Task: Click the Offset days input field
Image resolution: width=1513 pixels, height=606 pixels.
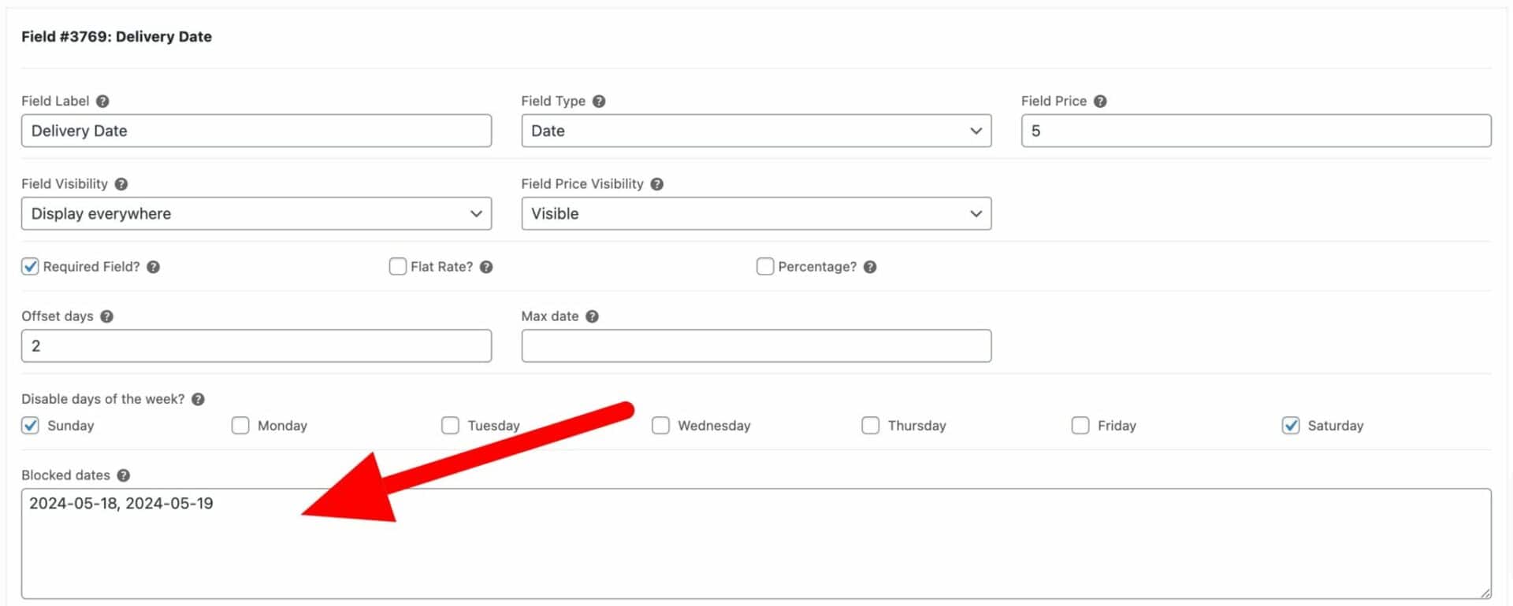Action: point(256,346)
